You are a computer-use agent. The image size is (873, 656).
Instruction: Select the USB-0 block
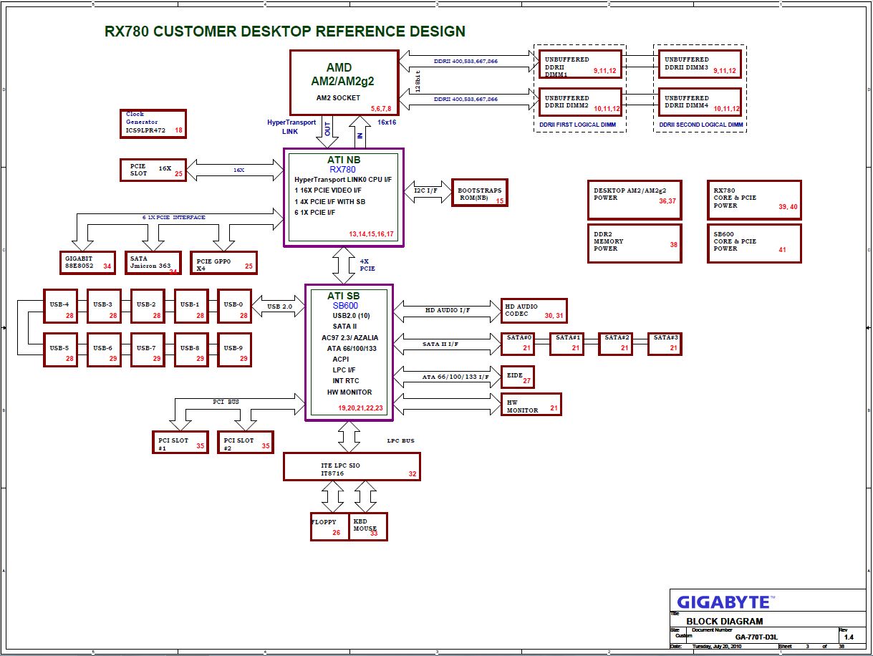(235, 307)
